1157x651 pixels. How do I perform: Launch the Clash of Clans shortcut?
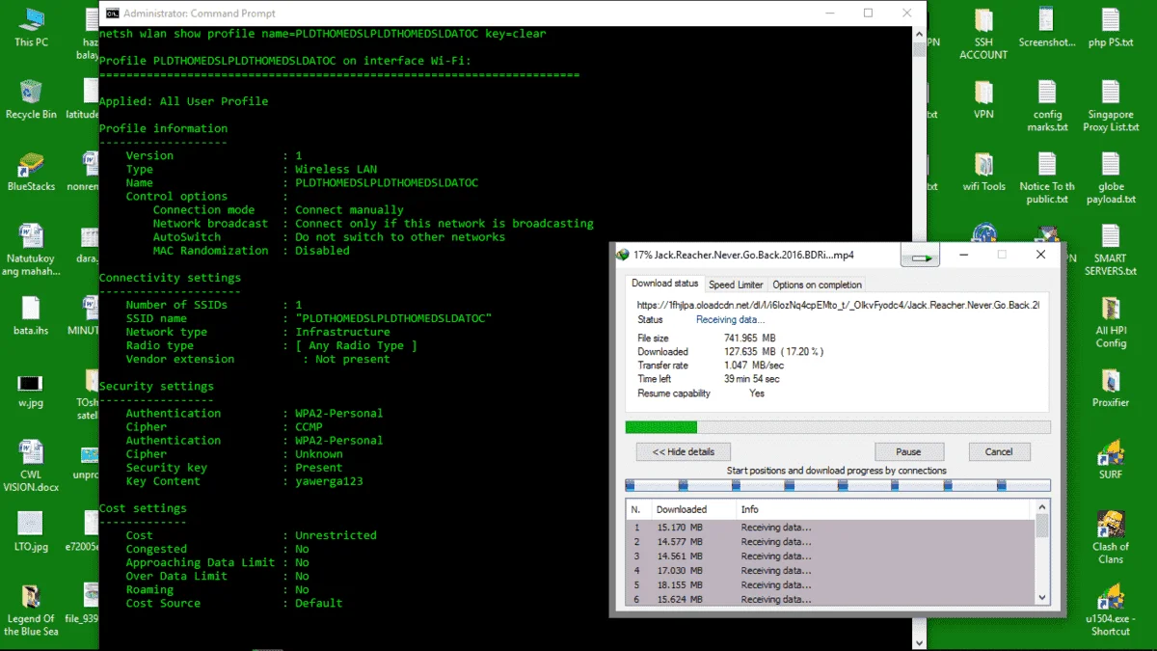pyautogui.click(x=1111, y=538)
